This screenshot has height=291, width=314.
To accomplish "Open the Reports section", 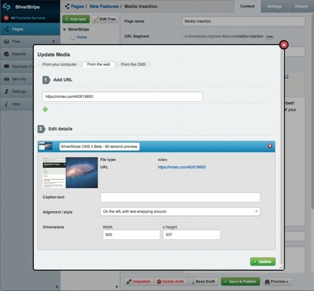I will pos(17,54).
